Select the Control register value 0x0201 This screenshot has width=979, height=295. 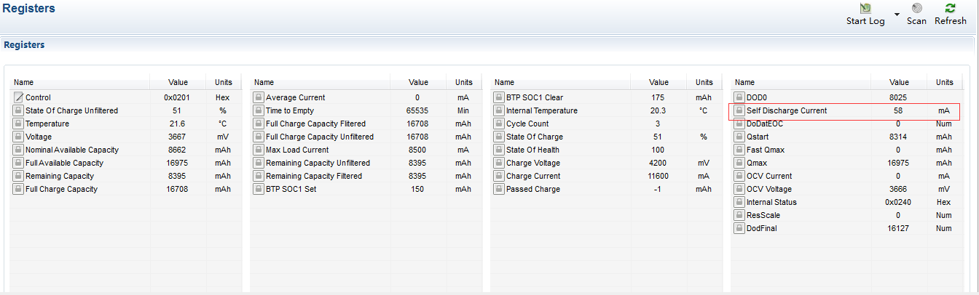(178, 97)
